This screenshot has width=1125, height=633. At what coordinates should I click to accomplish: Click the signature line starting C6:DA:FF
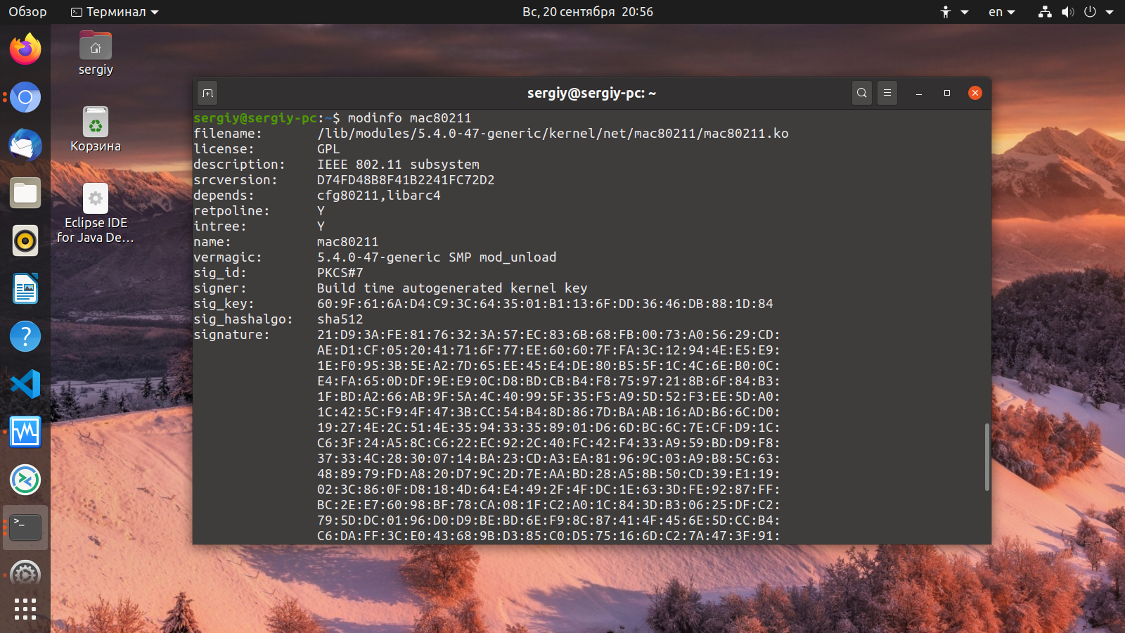click(548, 536)
